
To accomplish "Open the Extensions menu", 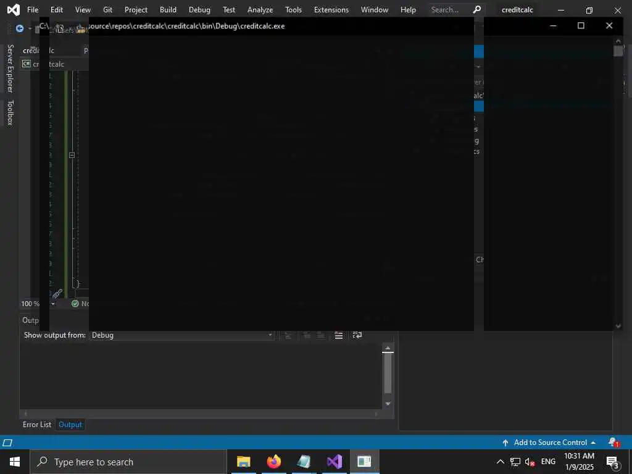I will point(331,10).
